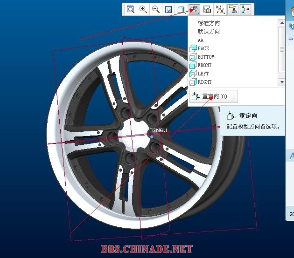The height and width of the screenshot is (258, 294).
Task: Switch to the BOTTOM view
Action: [202, 57]
